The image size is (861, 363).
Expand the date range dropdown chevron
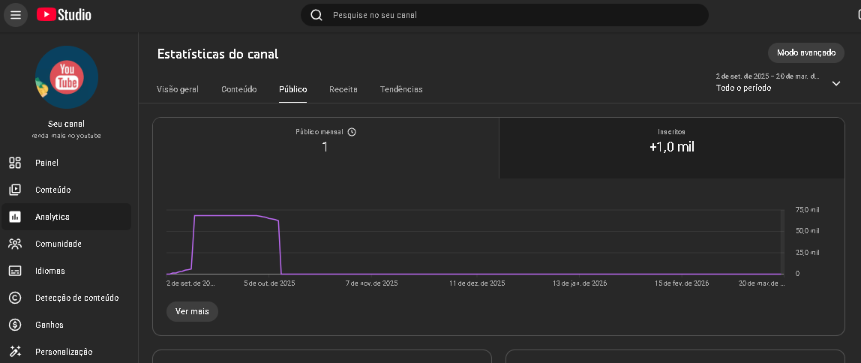(x=836, y=83)
